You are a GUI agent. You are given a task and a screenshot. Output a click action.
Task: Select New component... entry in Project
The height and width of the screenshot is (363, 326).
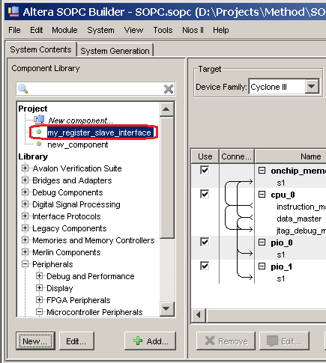[x=80, y=121]
